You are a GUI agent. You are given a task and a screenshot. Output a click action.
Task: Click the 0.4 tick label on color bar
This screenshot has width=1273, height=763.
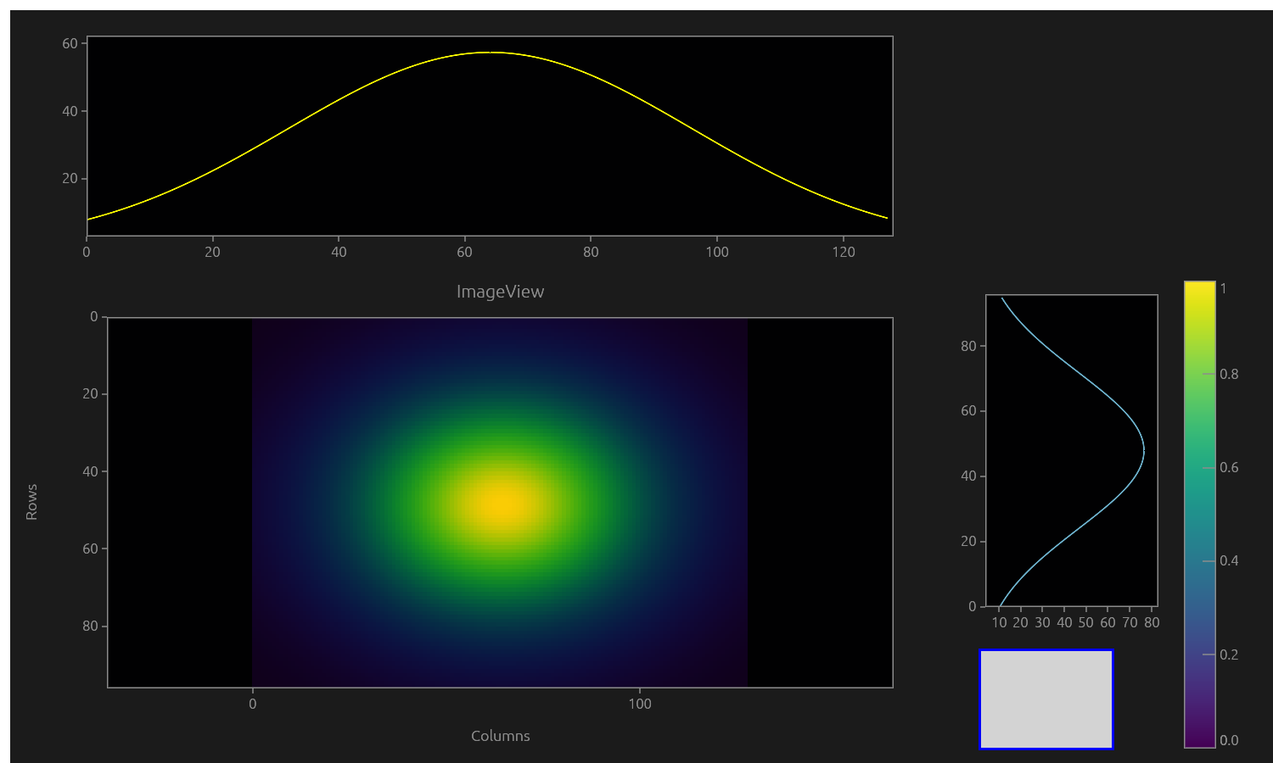click(x=1228, y=560)
